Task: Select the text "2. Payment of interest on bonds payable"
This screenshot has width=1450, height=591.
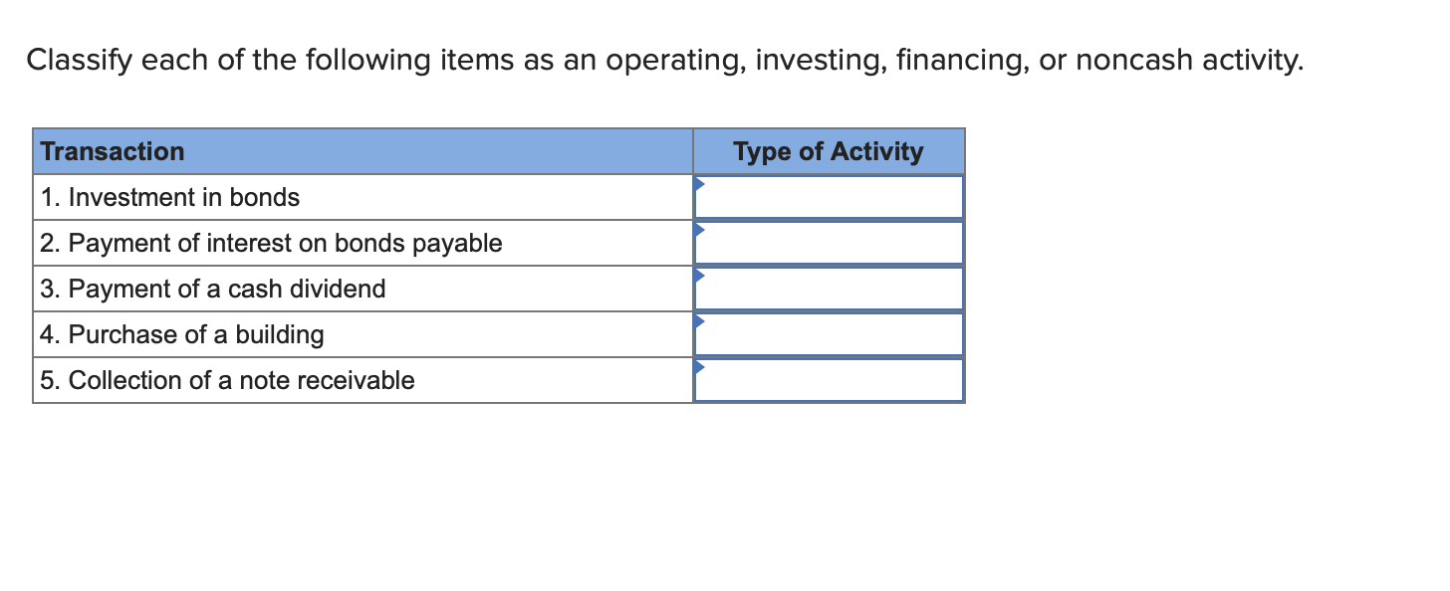Action: 270,243
